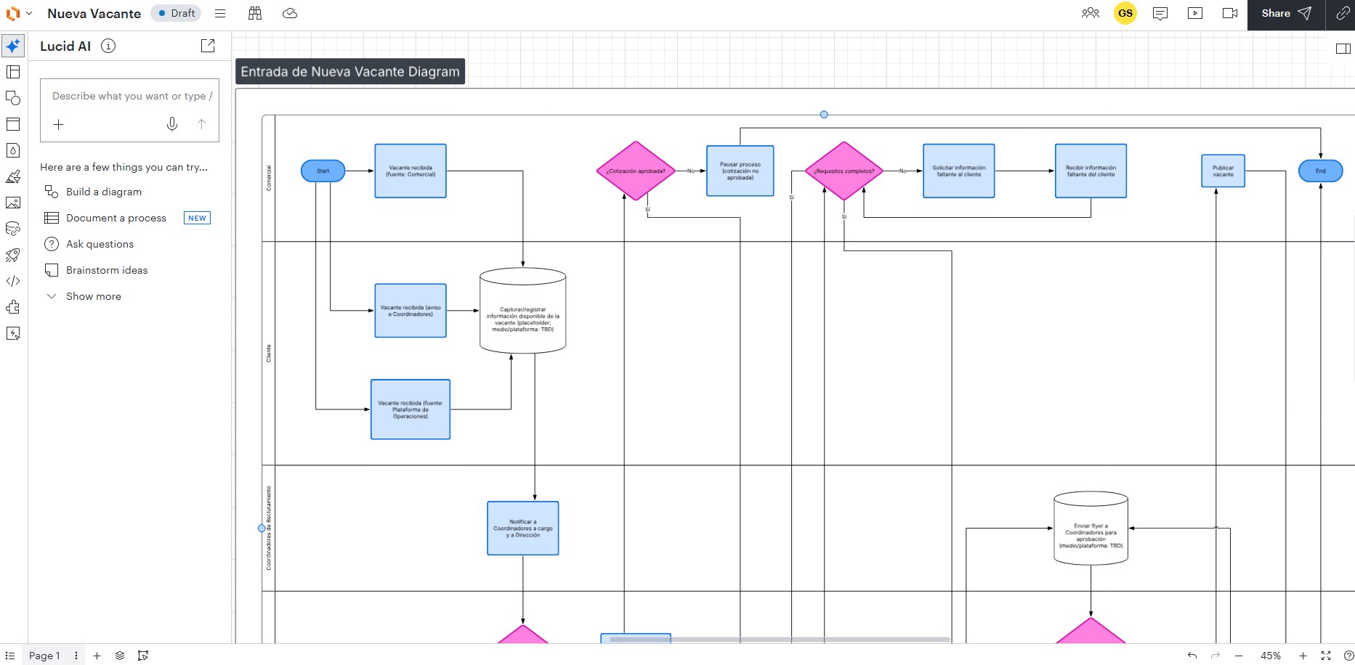Click the Lucid AI sparkle icon
This screenshot has width=1355, height=665.
(13, 46)
